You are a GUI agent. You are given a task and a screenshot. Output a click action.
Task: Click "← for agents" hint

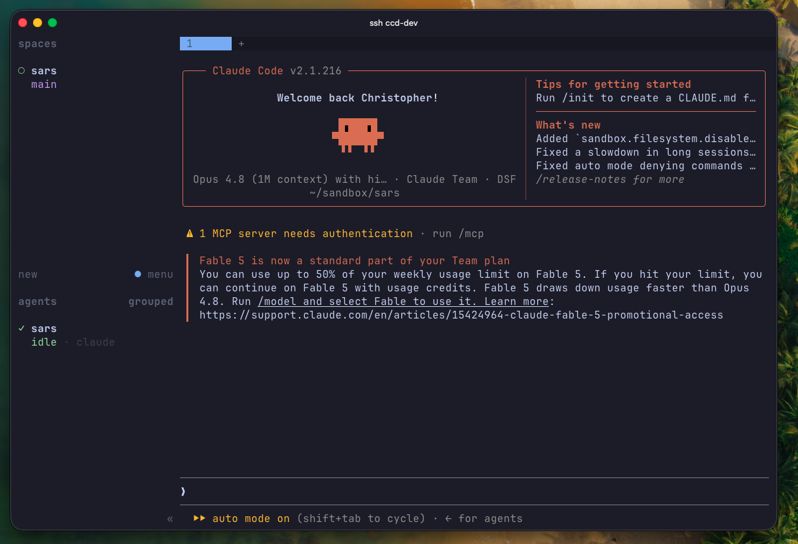[484, 519]
